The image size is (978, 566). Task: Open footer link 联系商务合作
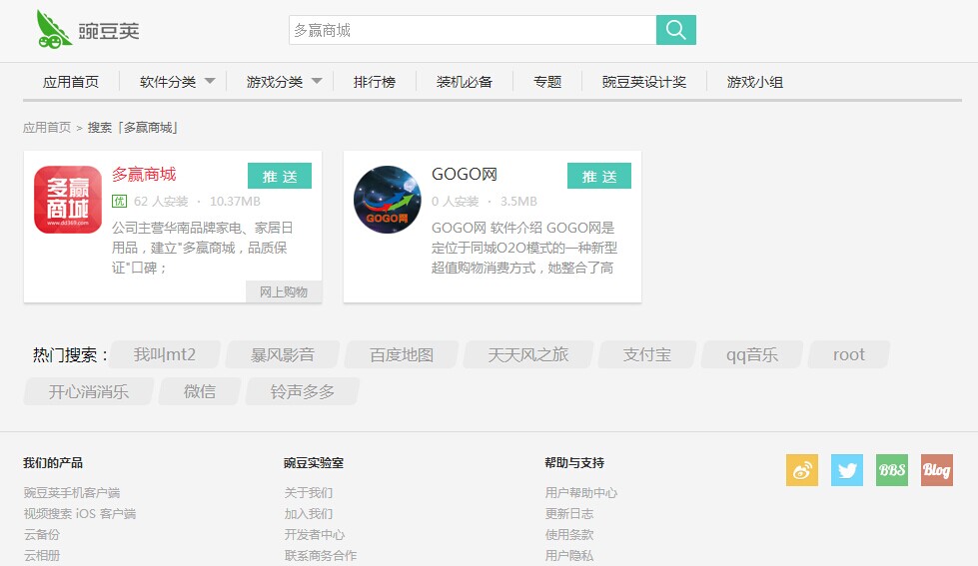(321, 555)
